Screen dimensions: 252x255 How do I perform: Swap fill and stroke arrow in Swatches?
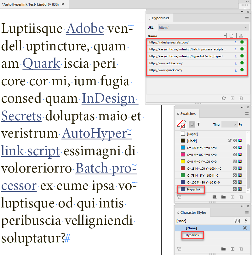point(185,121)
